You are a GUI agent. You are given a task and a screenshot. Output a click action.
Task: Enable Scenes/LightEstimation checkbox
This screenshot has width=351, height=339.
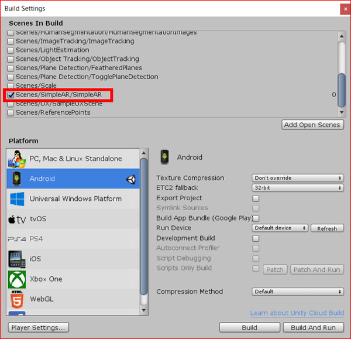[x=11, y=50]
